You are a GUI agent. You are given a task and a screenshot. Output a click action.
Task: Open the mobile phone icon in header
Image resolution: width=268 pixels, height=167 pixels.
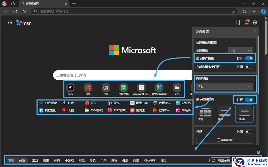238,22
